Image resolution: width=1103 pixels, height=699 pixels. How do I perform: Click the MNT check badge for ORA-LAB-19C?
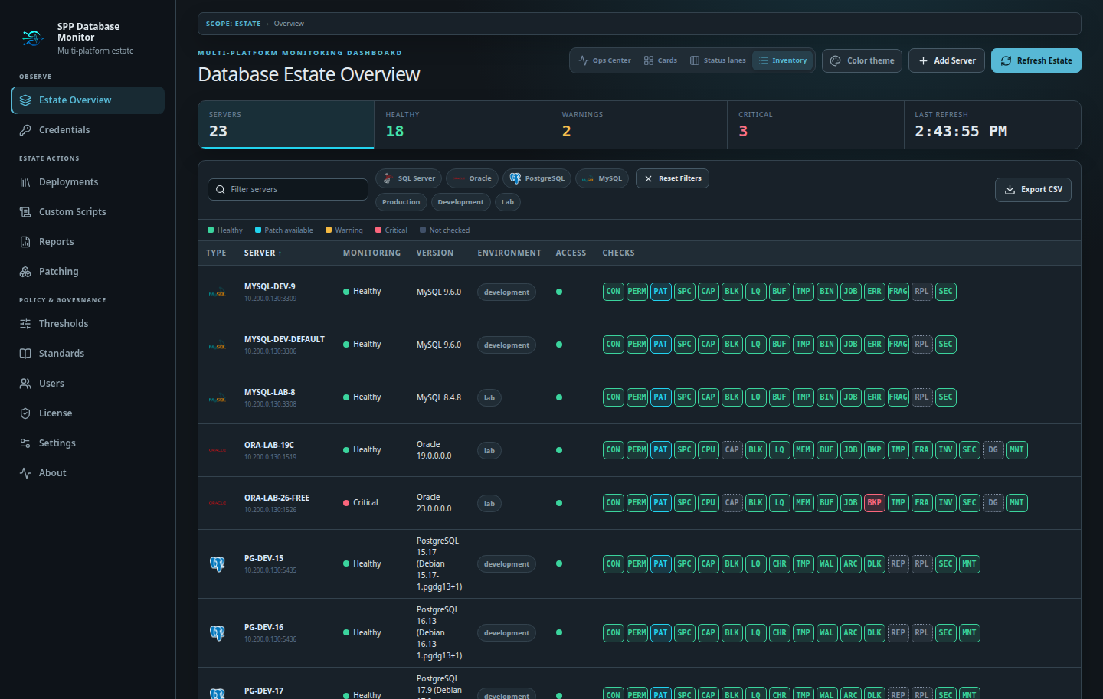(x=1016, y=450)
